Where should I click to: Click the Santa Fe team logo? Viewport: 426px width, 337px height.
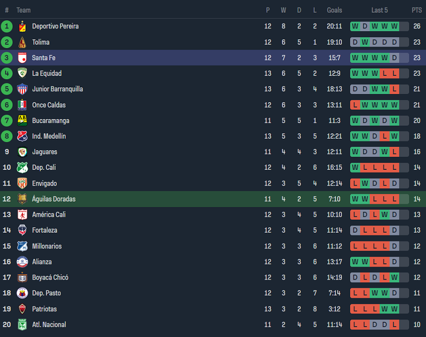coord(22,58)
